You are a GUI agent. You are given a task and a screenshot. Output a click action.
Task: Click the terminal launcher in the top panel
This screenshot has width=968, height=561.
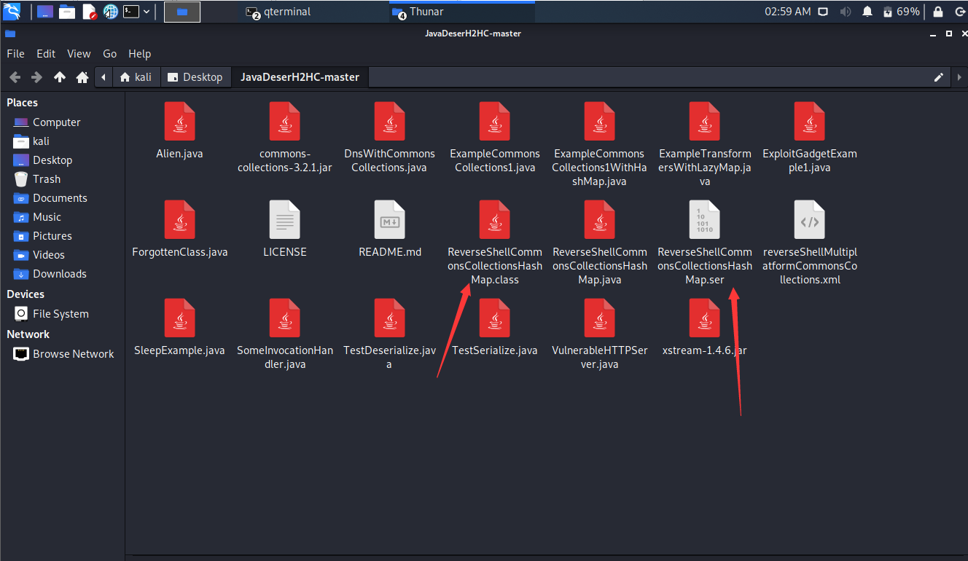click(131, 12)
